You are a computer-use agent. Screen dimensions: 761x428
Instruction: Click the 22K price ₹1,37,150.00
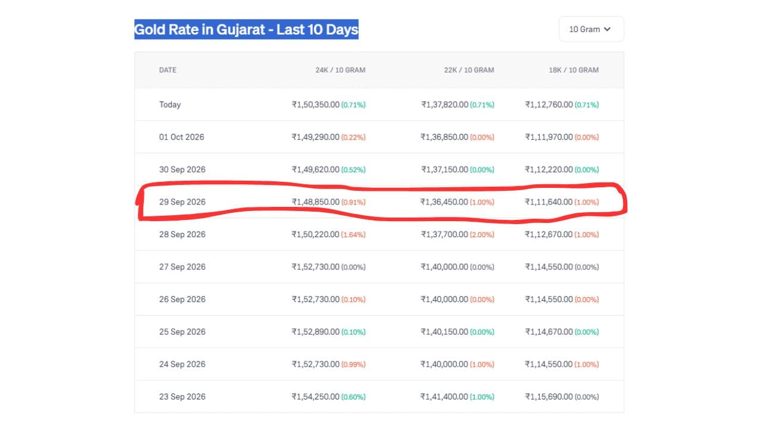445,169
